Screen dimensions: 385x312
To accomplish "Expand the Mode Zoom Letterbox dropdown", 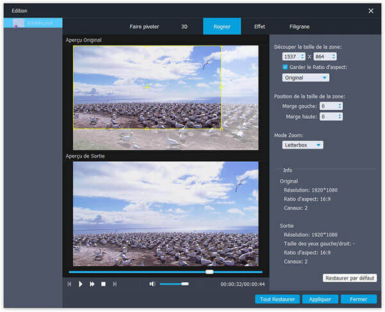I will pyautogui.click(x=303, y=145).
